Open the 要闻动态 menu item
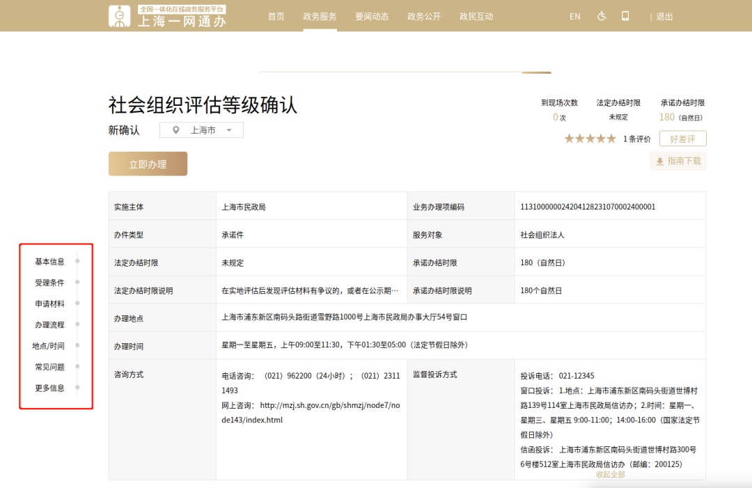752x488 pixels. 372,17
